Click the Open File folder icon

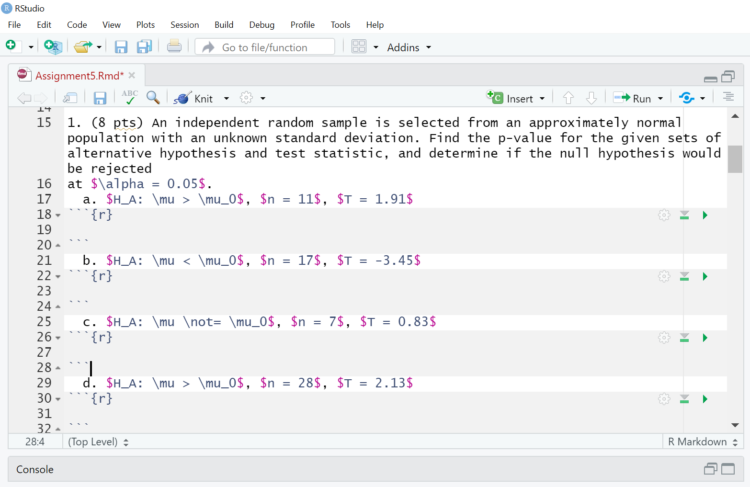83,46
